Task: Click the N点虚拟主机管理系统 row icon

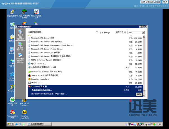Action: pos(29,67)
